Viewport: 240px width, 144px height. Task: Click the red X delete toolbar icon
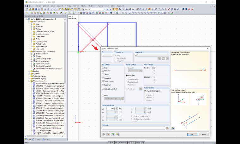coord(169,9)
